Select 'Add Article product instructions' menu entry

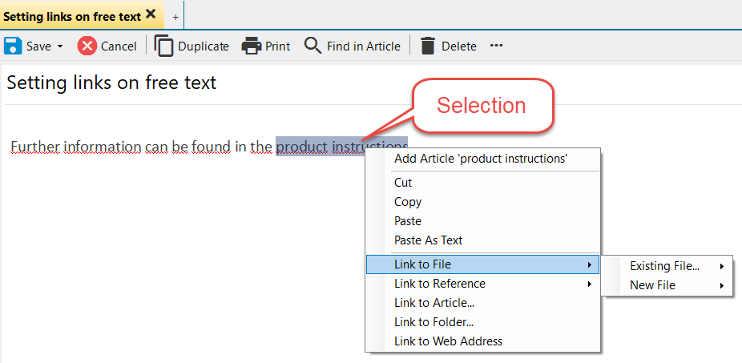[480, 159]
